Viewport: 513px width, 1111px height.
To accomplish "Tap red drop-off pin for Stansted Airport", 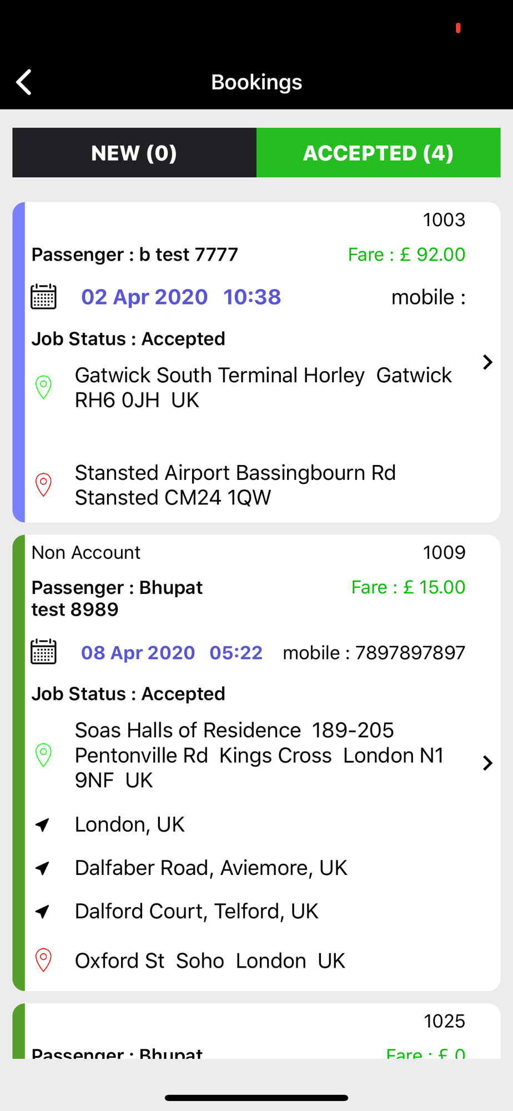I will [x=43, y=485].
